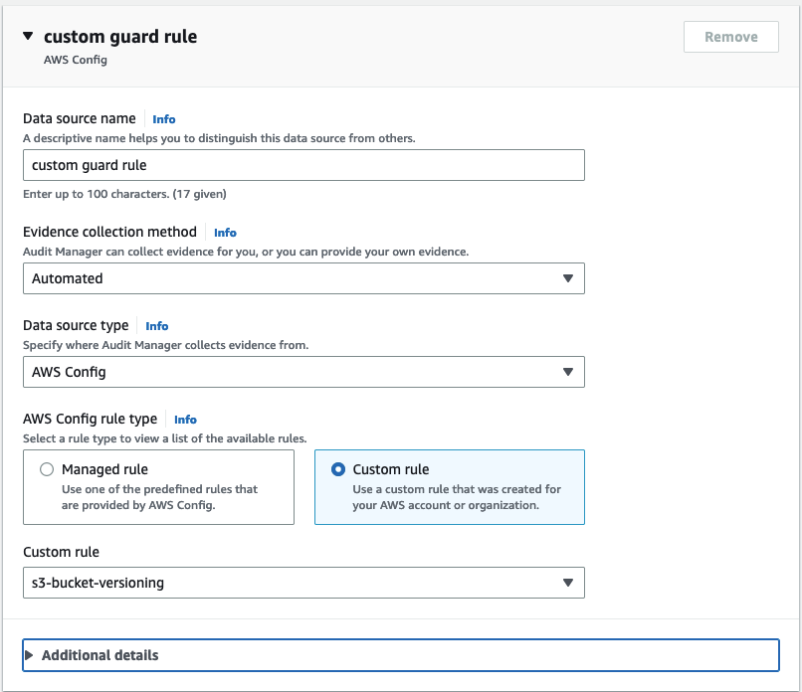Open the Info link beside Data source name

pyautogui.click(x=163, y=118)
